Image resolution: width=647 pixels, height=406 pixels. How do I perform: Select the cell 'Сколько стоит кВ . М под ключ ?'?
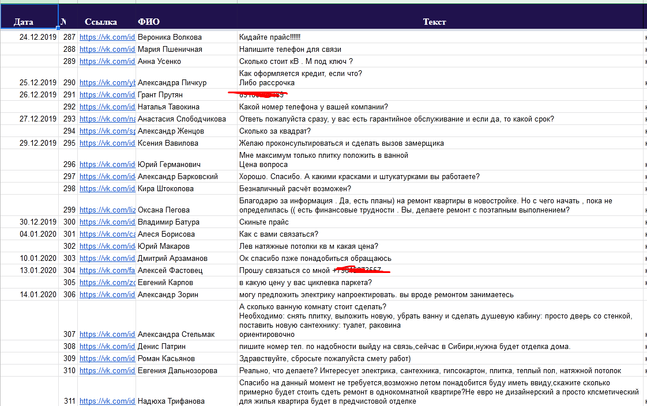(x=440, y=62)
